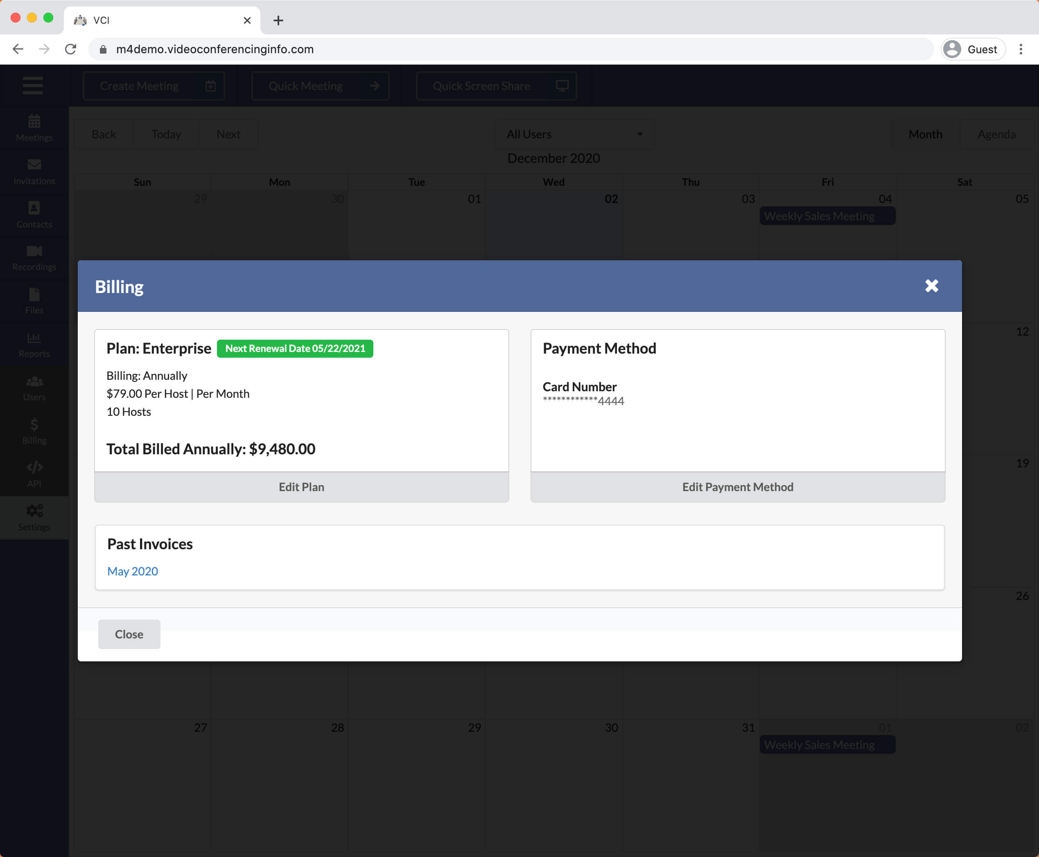
Task: Reload the page
Action: pos(70,50)
